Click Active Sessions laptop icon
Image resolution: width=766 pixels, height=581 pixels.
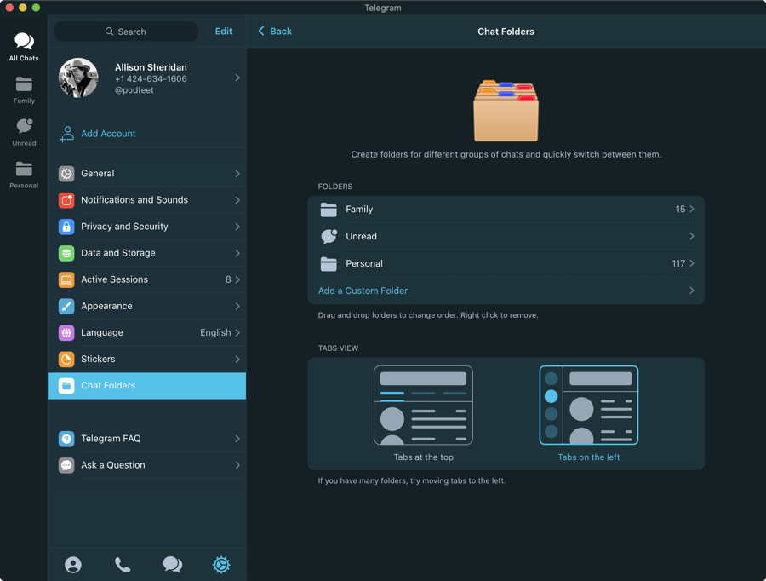pos(66,279)
